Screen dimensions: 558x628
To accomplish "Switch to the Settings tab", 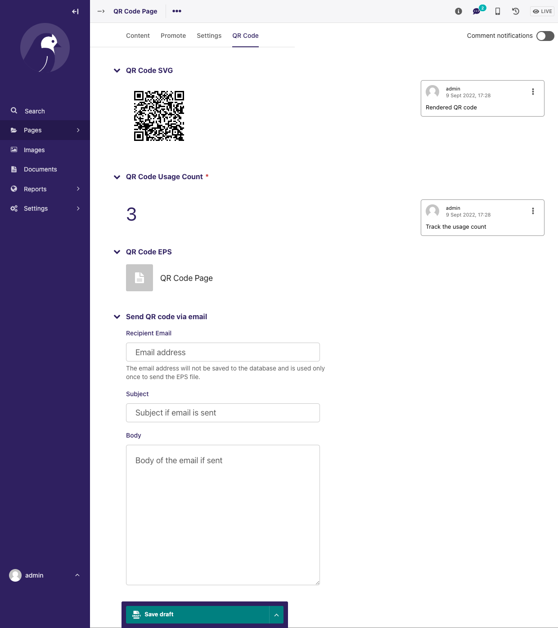I will [x=209, y=36].
